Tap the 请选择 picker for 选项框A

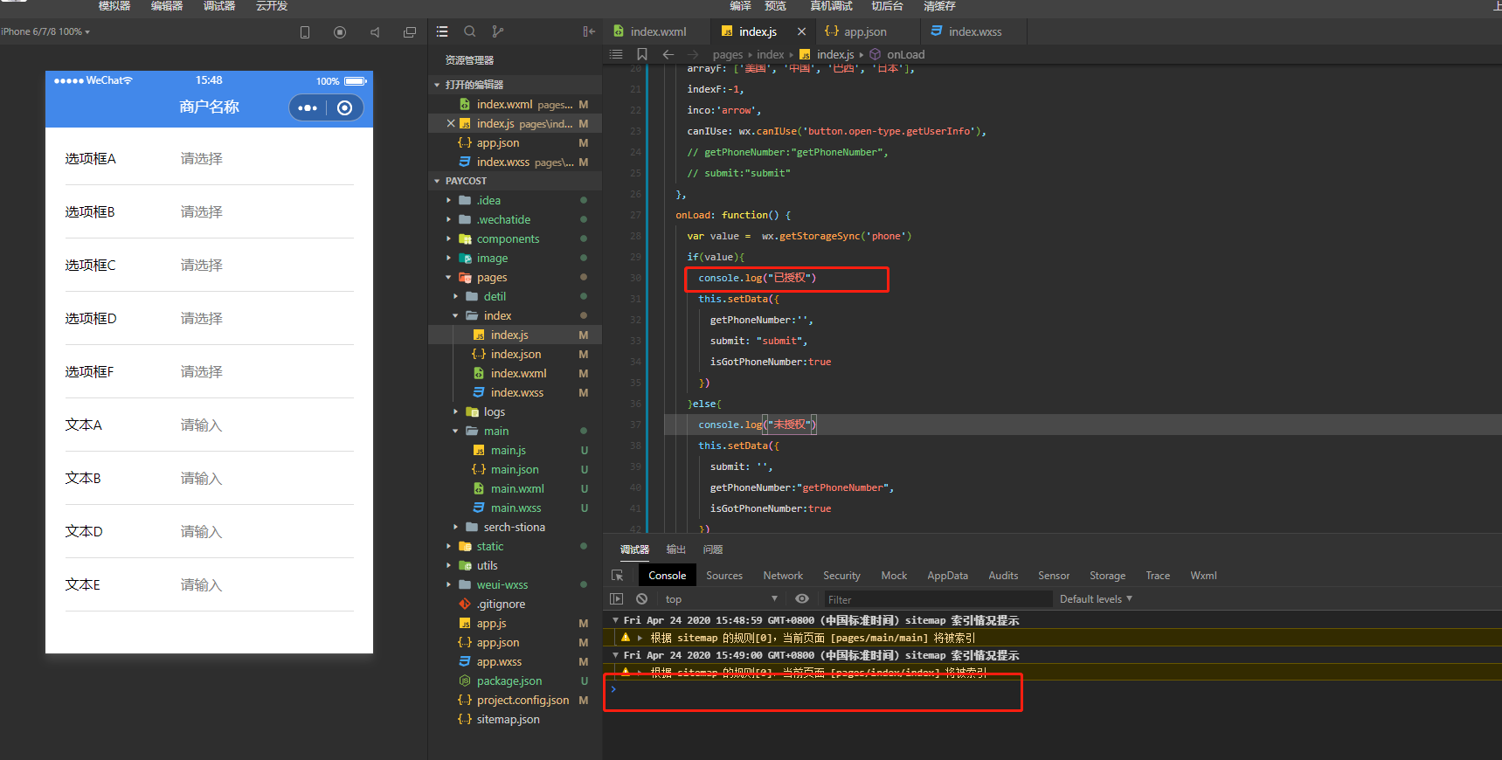202,159
